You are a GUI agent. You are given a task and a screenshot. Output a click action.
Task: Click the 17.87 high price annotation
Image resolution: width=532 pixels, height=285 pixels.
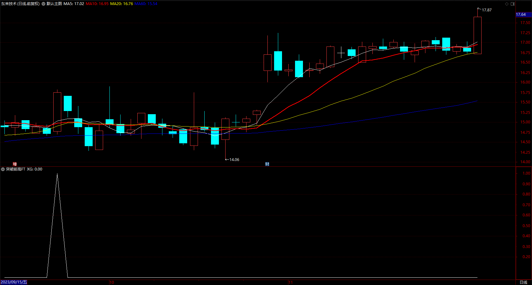487,10
